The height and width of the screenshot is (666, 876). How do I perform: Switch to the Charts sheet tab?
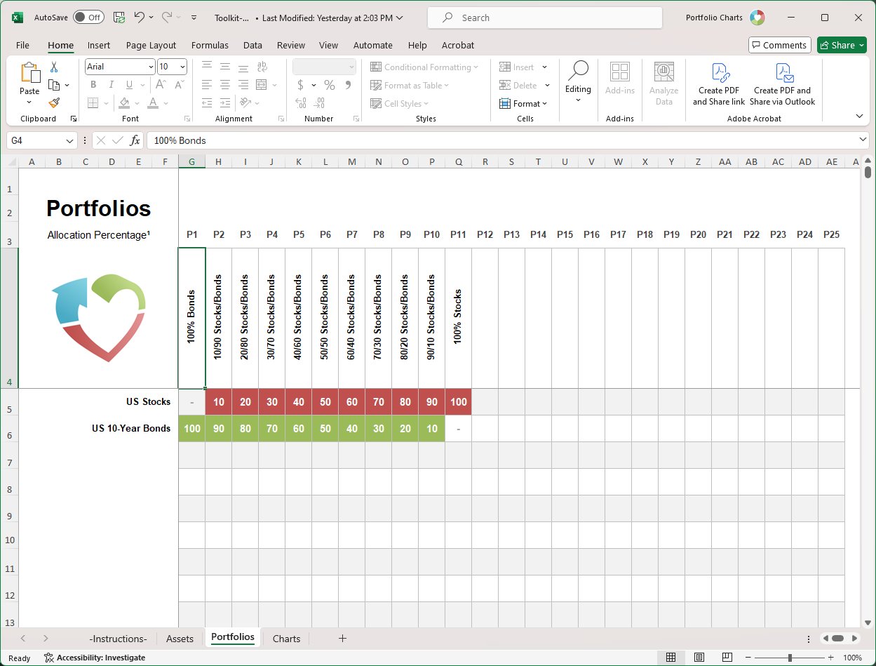[286, 639]
